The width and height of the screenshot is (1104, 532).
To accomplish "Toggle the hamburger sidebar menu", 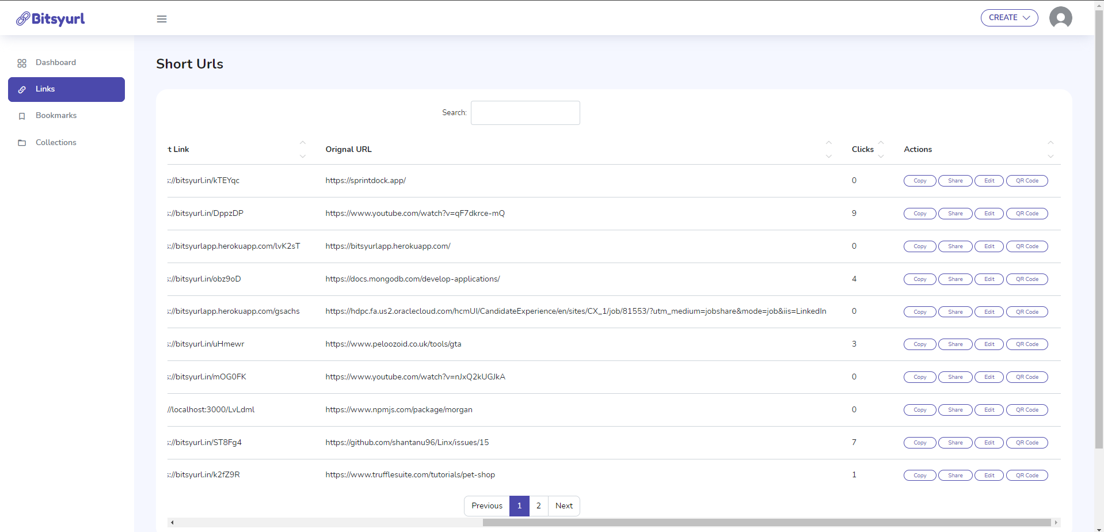I will 162,19.
